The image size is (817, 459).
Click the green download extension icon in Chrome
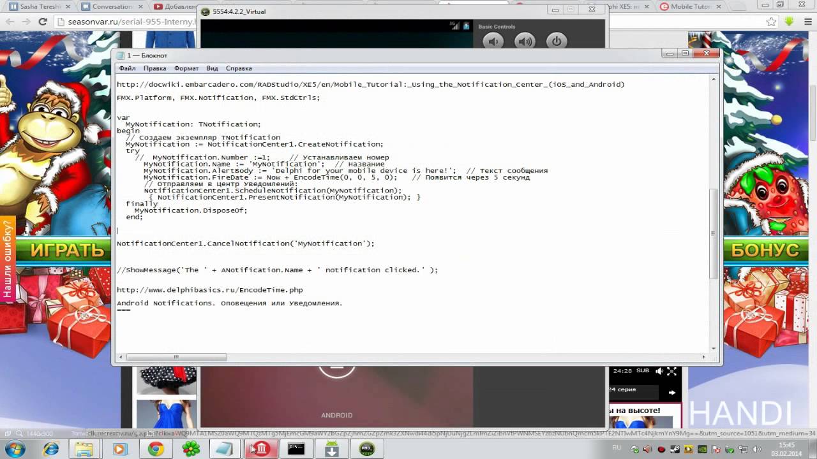click(790, 22)
